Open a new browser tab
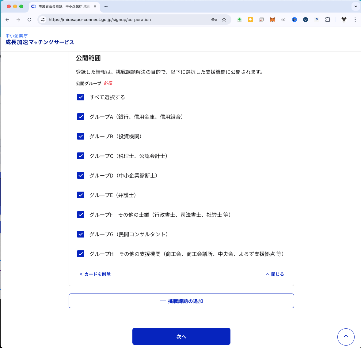 106,6
